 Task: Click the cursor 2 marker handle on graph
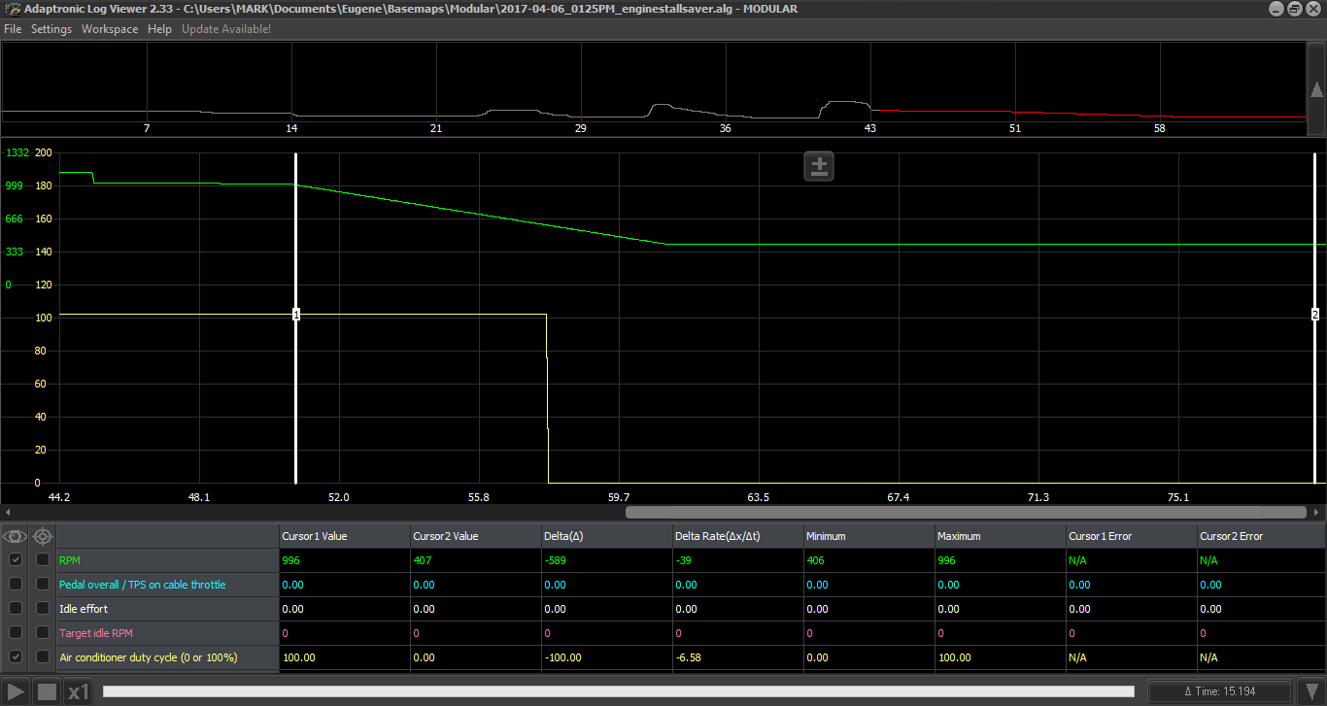click(1315, 315)
